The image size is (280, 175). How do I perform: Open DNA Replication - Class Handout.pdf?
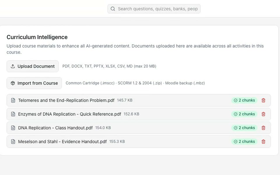pos(55,128)
